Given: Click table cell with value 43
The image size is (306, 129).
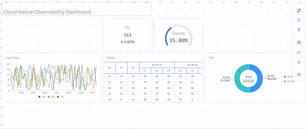Looking at the screenshot, I should coord(169,82).
